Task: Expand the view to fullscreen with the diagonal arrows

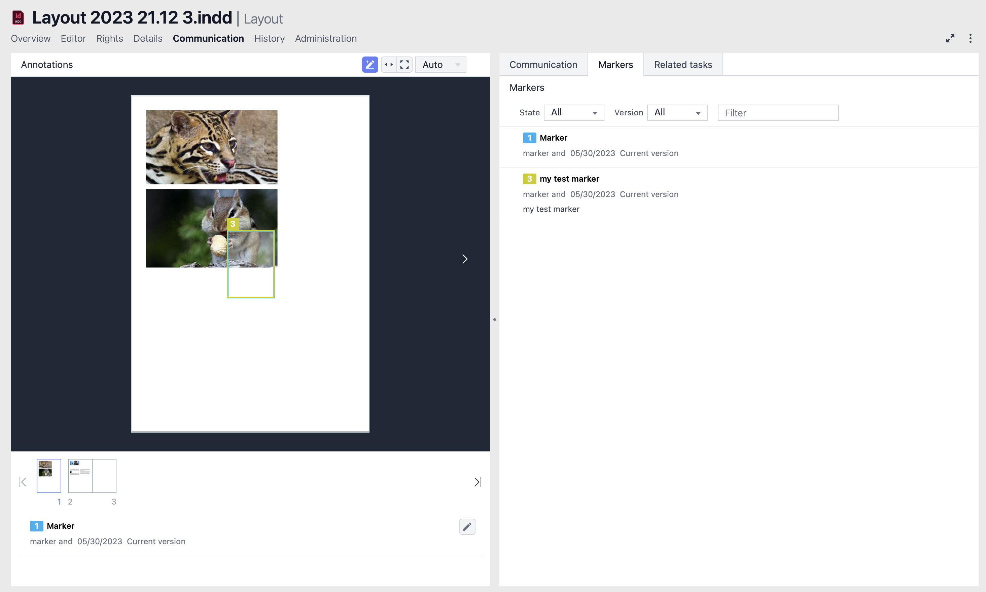Action: pos(950,38)
